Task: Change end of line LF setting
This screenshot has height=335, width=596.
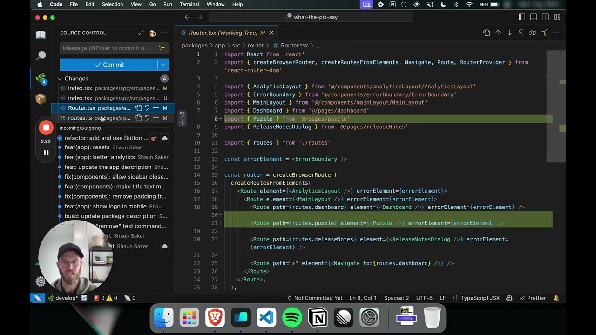Action: point(443,298)
